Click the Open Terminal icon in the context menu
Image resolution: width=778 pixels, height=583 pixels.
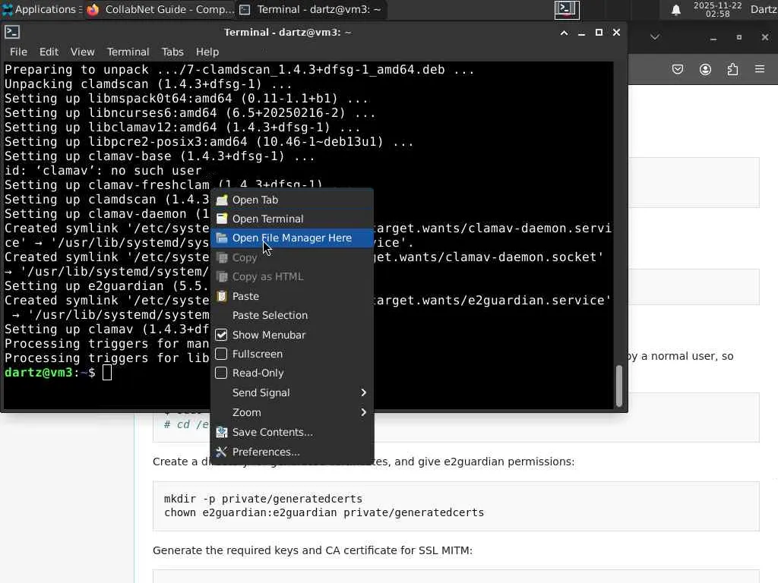coord(222,219)
